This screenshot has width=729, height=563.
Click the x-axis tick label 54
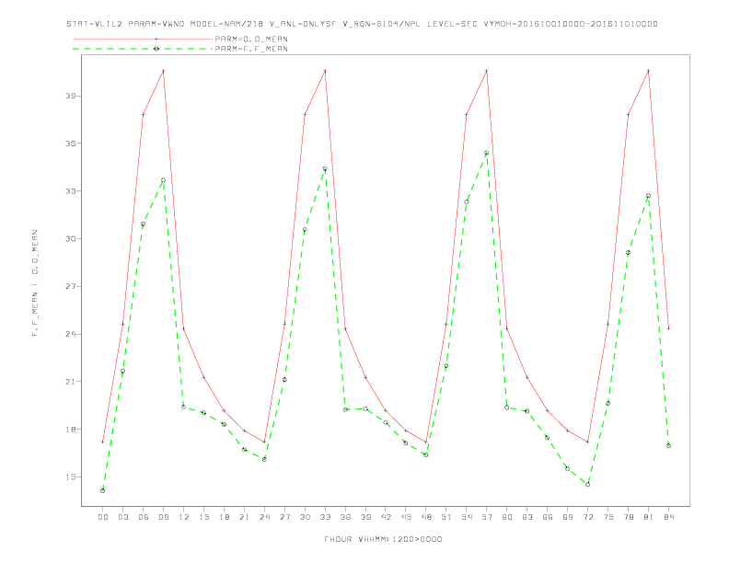click(x=467, y=517)
